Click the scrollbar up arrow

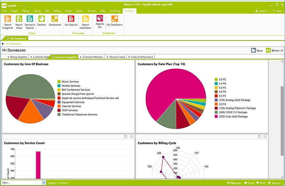click(x=282, y=62)
